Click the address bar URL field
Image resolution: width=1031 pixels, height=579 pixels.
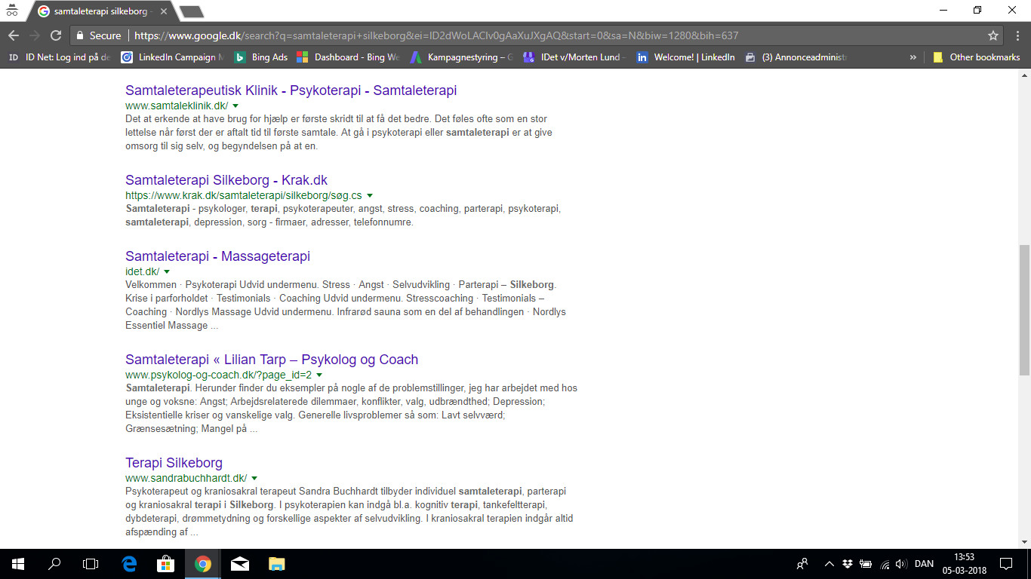pyautogui.click(x=528, y=35)
